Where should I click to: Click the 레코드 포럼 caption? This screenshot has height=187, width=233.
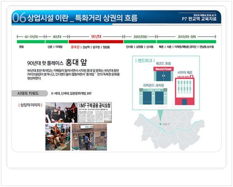tap(163, 63)
